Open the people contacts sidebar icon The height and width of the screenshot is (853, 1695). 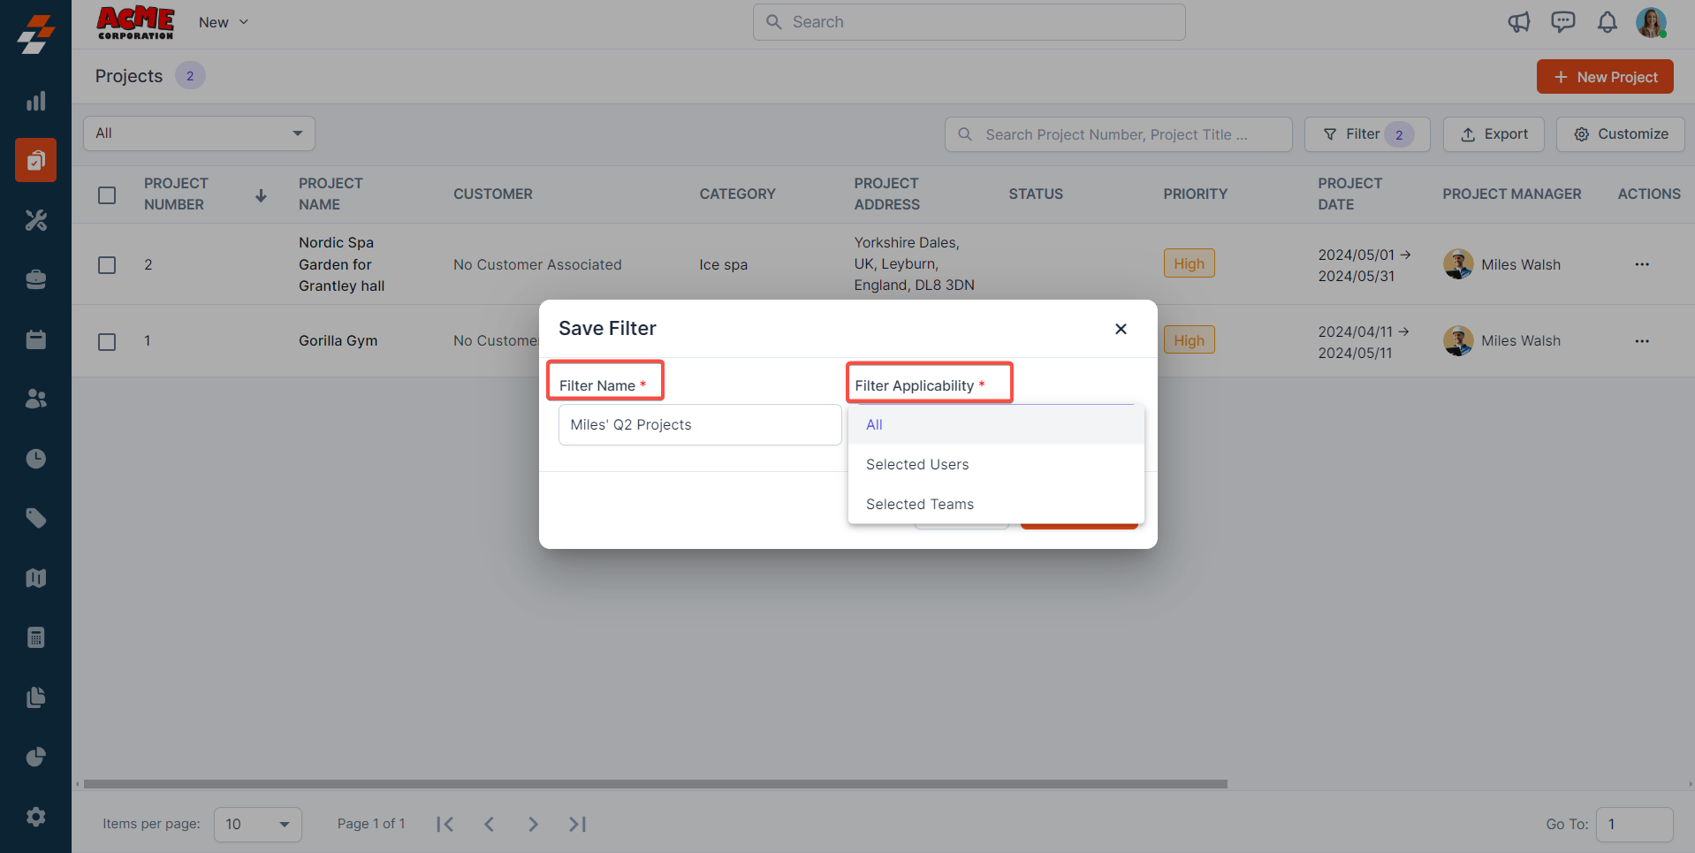pyautogui.click(x=35, y=399)
